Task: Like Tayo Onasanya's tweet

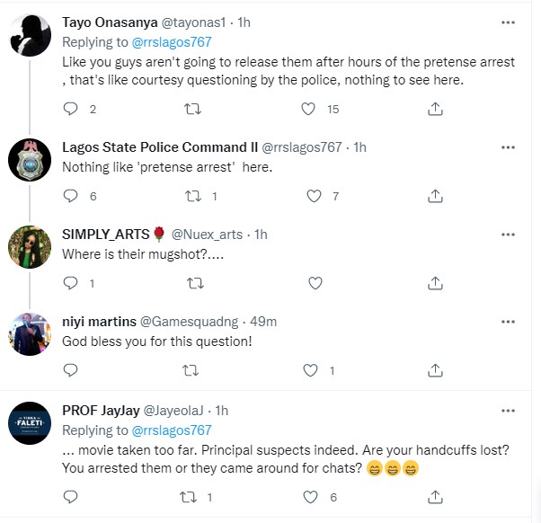Action: click(308, 110)
